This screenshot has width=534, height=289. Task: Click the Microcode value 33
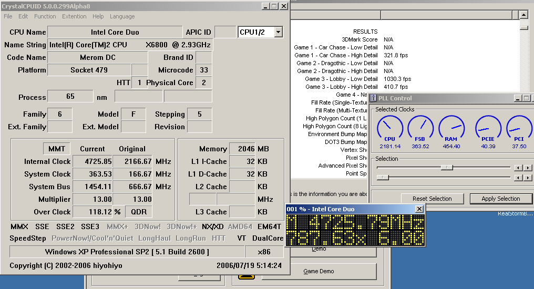point(203,70)
